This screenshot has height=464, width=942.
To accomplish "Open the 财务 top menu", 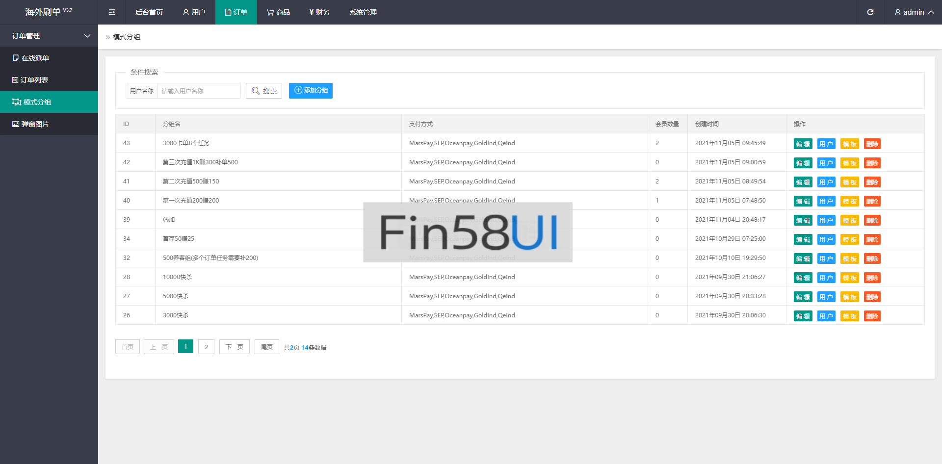I will coord(319,12).
